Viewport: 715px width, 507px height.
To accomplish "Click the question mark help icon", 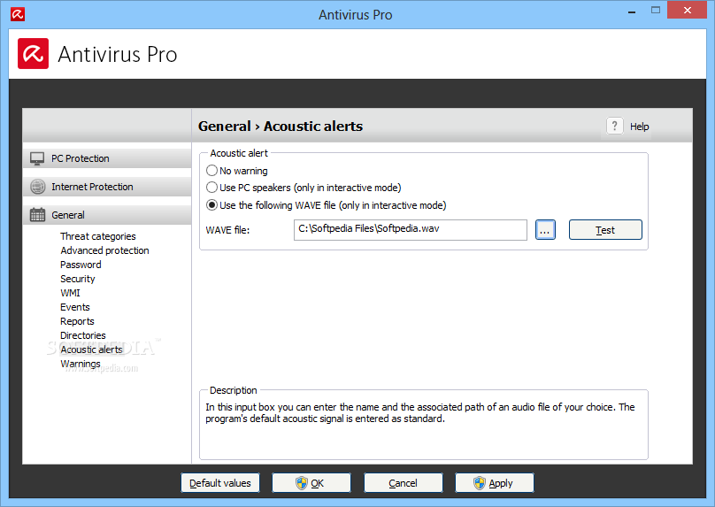I will tap(615, 126).
